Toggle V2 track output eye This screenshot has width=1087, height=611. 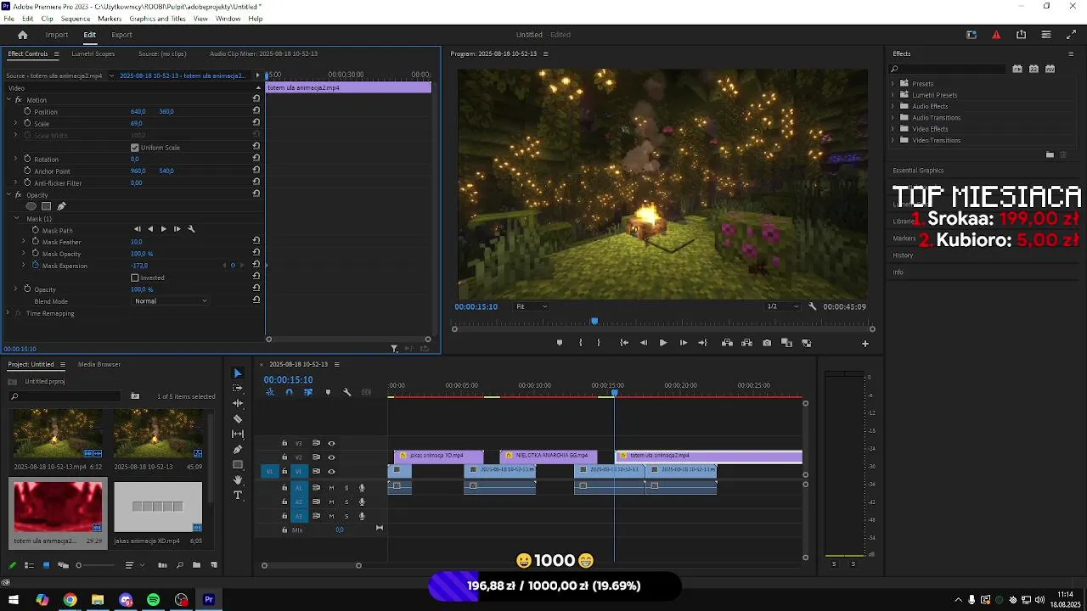331,457
